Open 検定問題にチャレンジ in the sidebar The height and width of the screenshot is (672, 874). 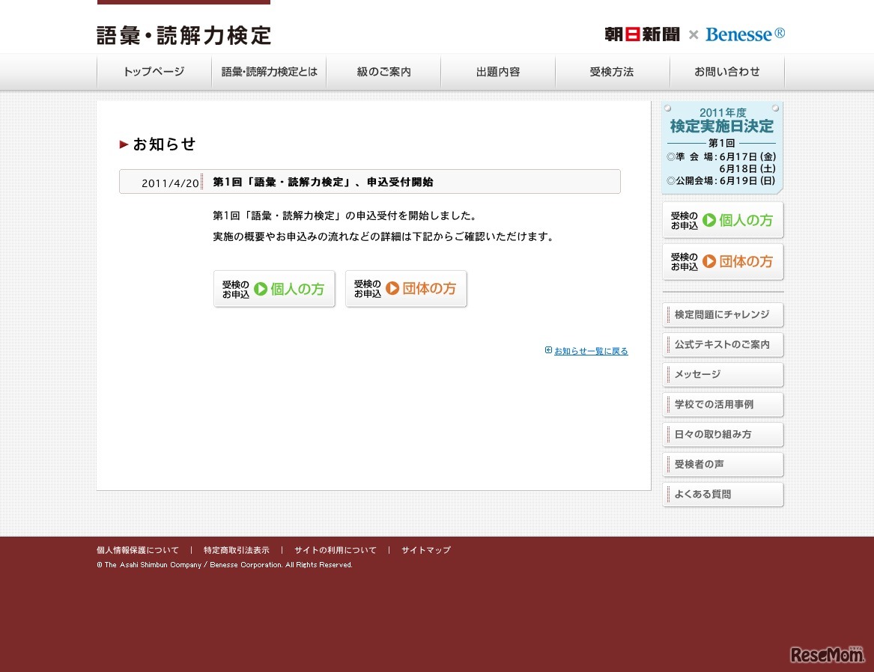point(723,315)
